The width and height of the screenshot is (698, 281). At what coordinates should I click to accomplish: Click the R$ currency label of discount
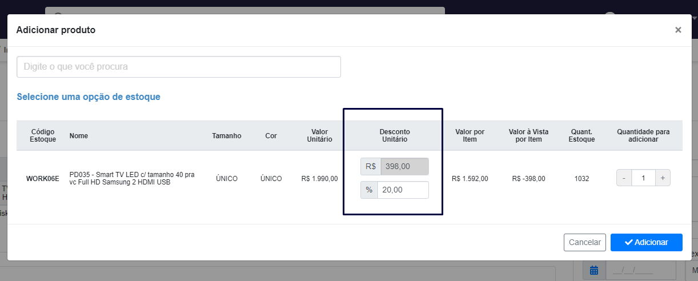click(371, 166)
